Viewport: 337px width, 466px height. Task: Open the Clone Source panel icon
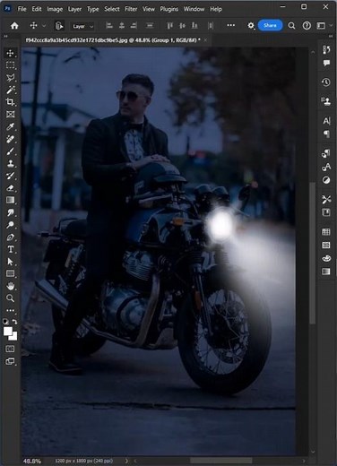(x=326, y=101)
